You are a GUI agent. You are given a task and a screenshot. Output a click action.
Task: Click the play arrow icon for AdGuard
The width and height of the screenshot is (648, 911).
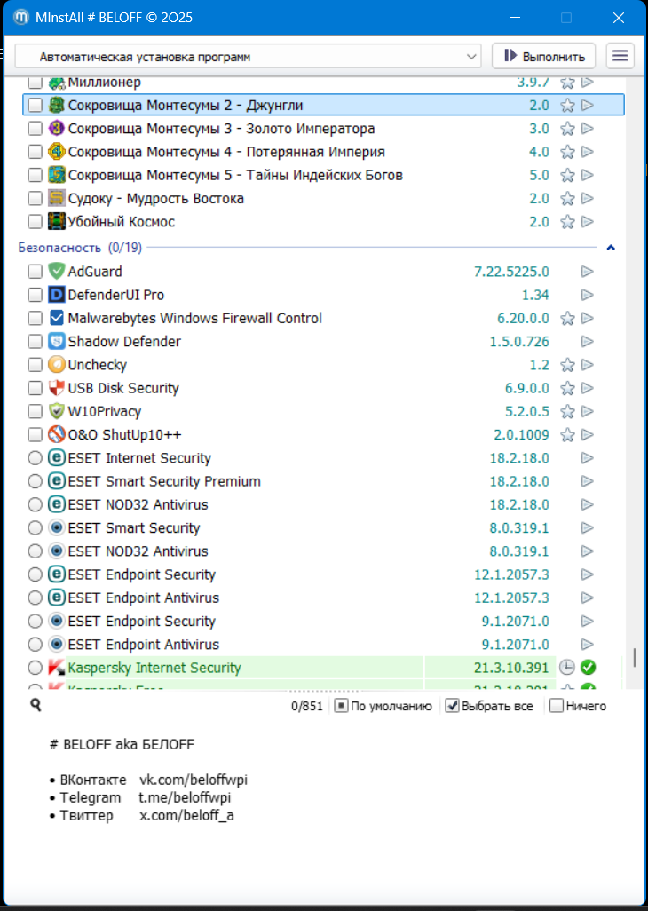tap(587, 272)
